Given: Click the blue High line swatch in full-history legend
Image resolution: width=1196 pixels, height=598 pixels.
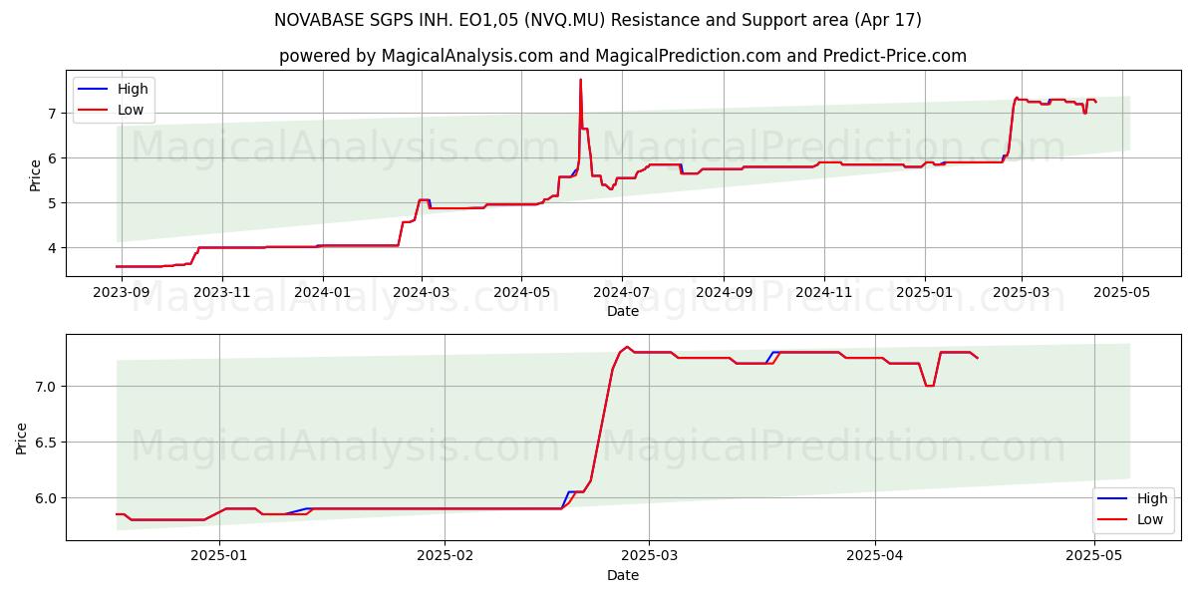Looking at the screenshot, I should pyautogui.click(x=94, y=89).
